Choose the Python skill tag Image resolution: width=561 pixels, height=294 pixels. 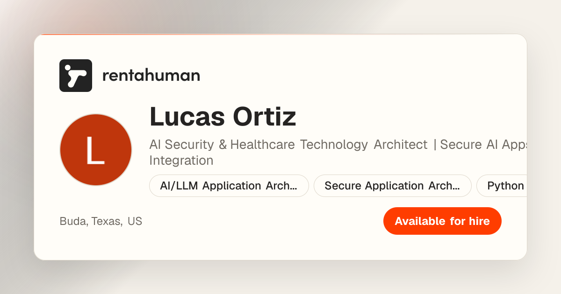pyautogui.click(x=502, y=186)
